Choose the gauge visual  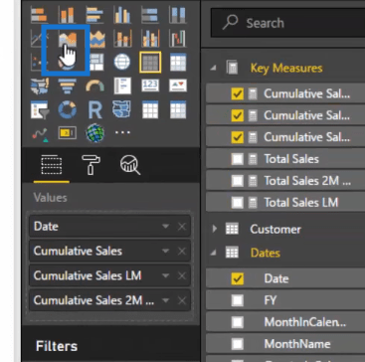tap(95, 86)
